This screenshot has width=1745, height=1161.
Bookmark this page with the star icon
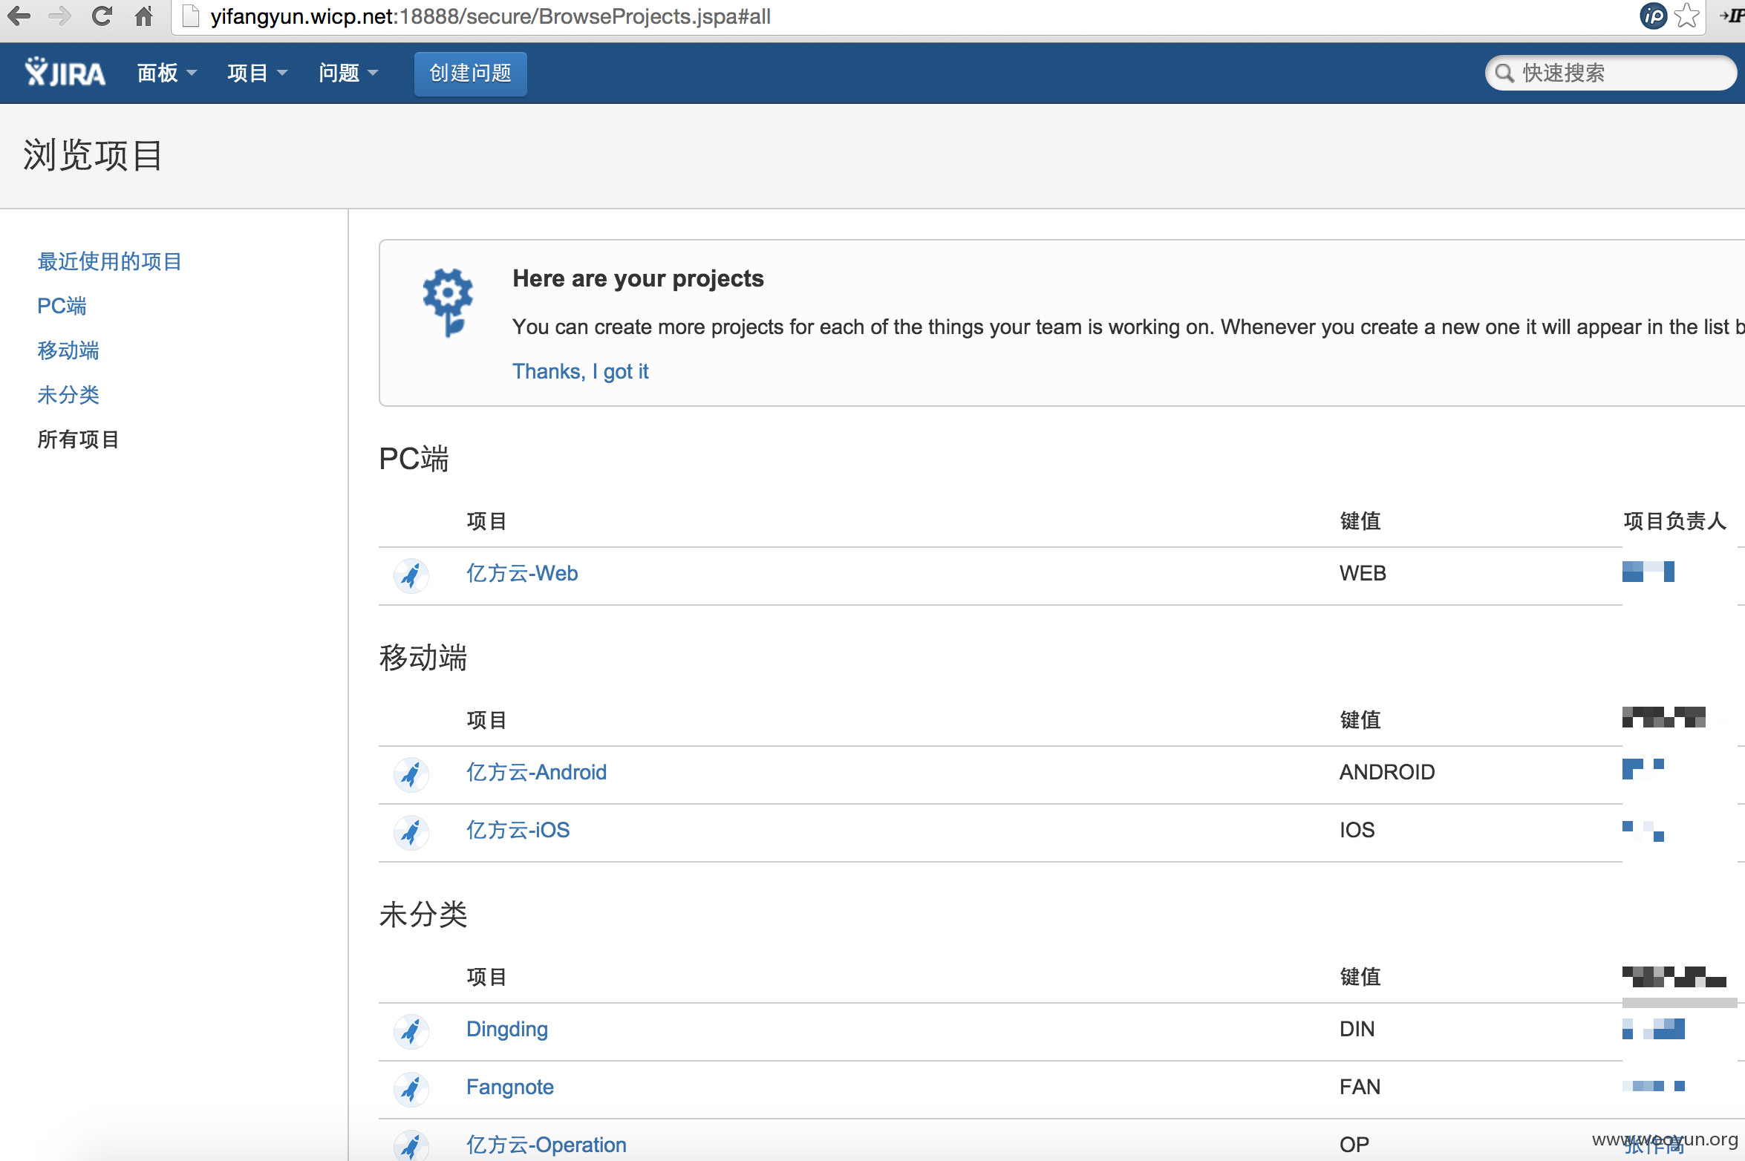click(x=1687, y=16)
